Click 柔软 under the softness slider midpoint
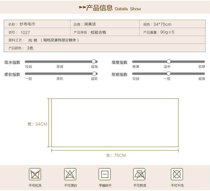This screenshot has width=210, height=191. click(x=60, y=78)
